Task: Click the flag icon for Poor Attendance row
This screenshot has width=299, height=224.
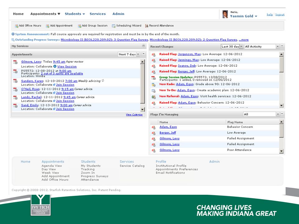Action: (154, 151)
